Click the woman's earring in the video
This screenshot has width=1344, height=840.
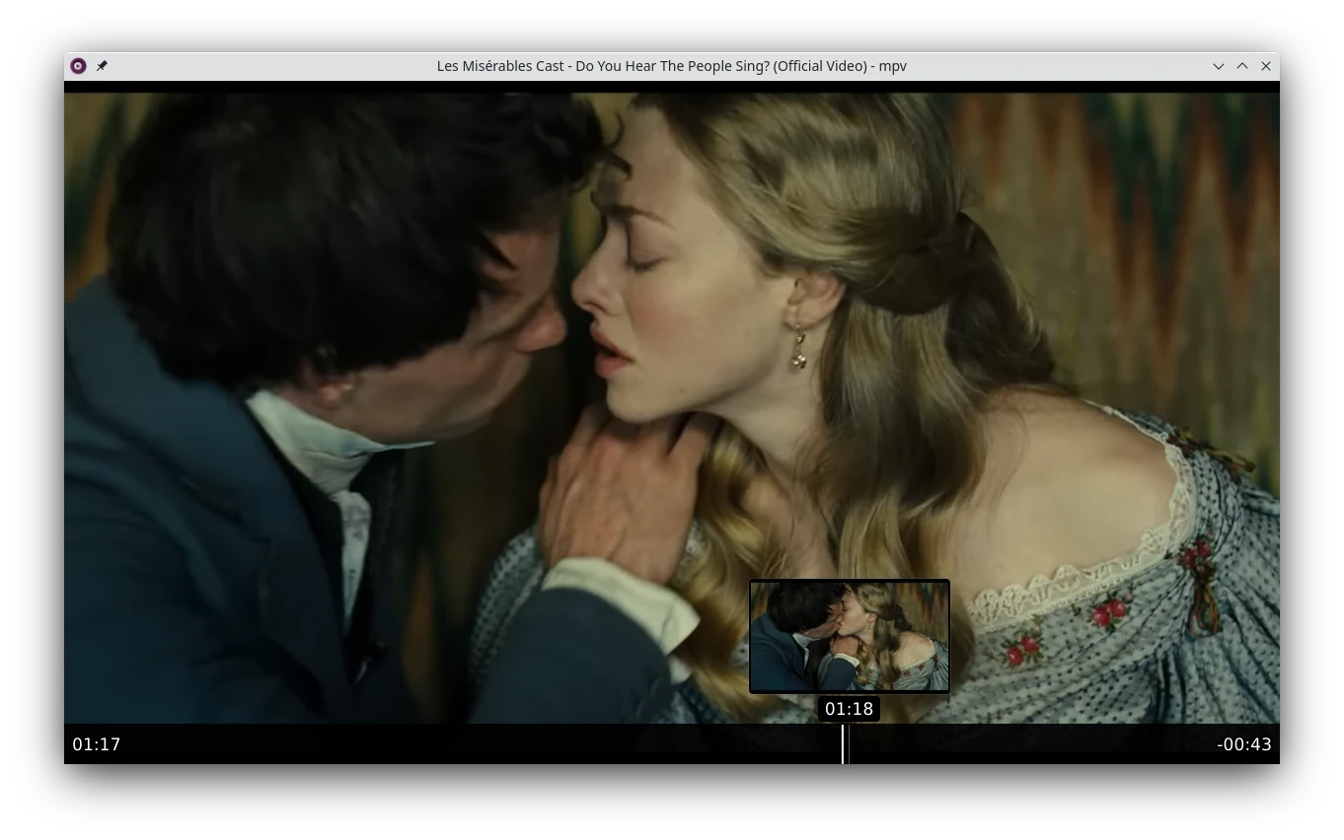click(x=799, y=349)
